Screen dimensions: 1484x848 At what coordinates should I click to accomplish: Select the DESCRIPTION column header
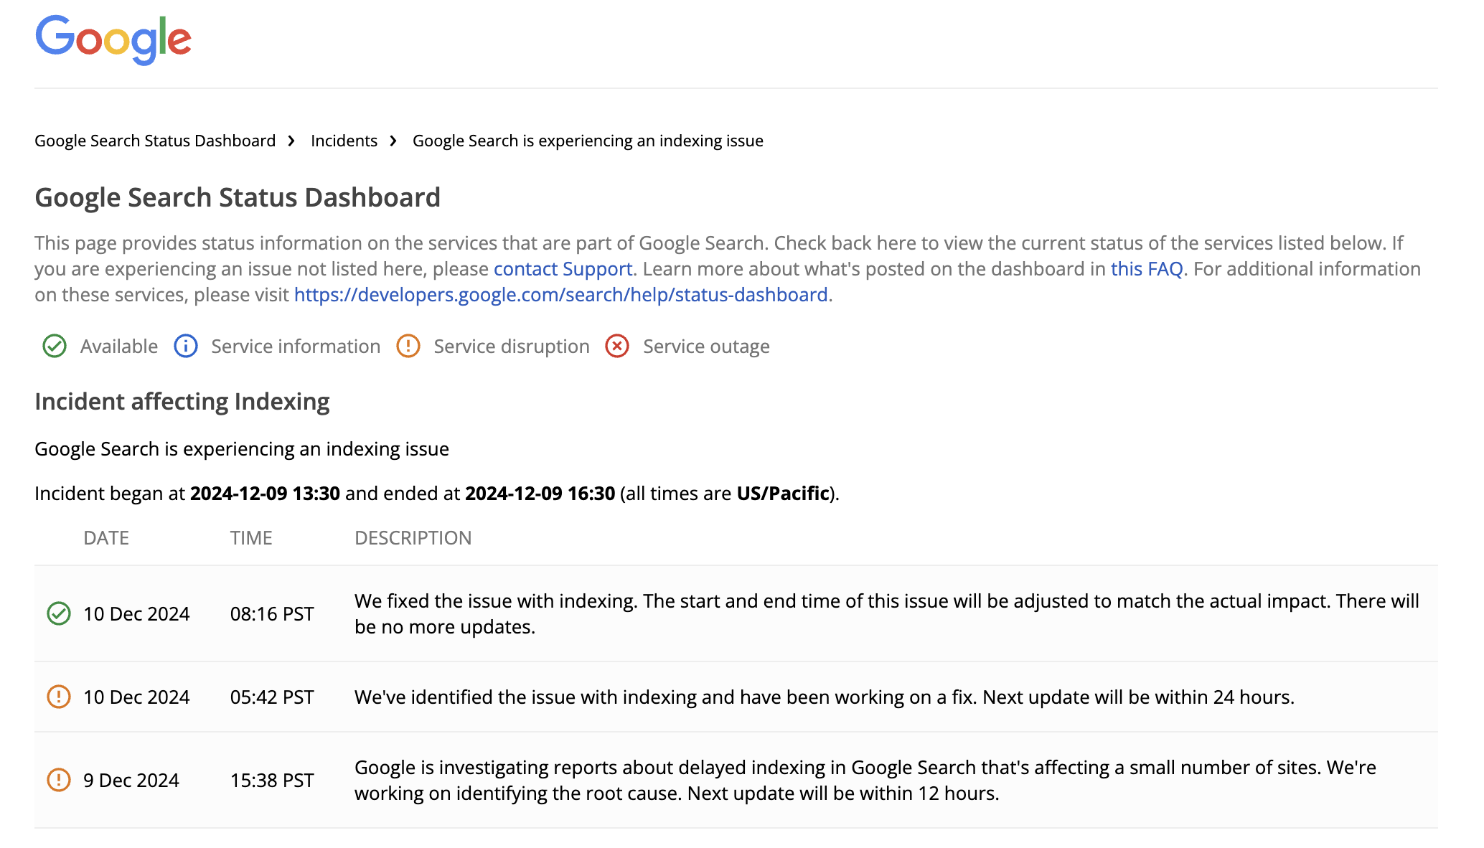click(414, 537)
